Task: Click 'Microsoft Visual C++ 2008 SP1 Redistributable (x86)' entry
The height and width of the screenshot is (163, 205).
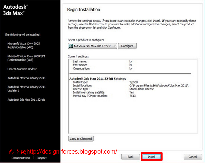Action: coord(26,58)
